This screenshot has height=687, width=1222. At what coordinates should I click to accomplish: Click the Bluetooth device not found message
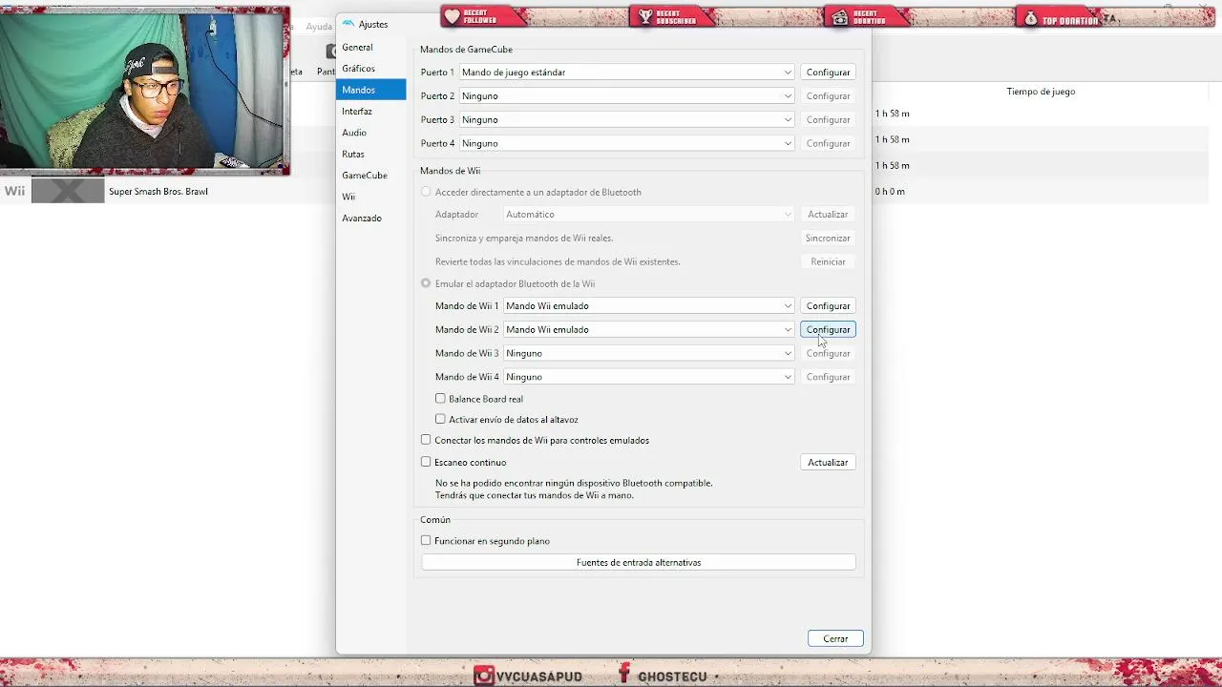pos(574,489)
